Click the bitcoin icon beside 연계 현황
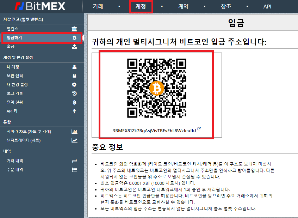The image size is (298, 218). tap(74, 102)
